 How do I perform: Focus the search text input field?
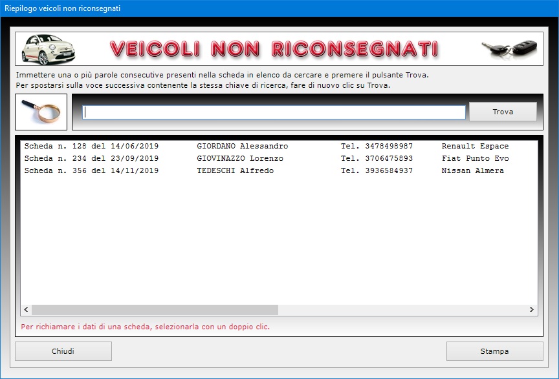(x=274, y=112)
